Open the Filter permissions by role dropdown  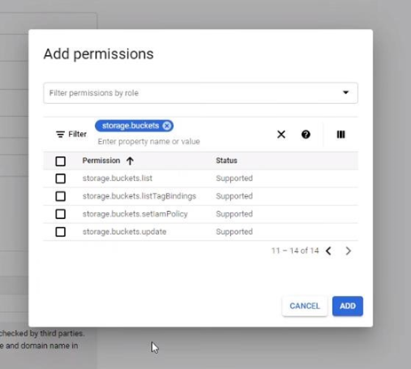[x=201, y=93]
